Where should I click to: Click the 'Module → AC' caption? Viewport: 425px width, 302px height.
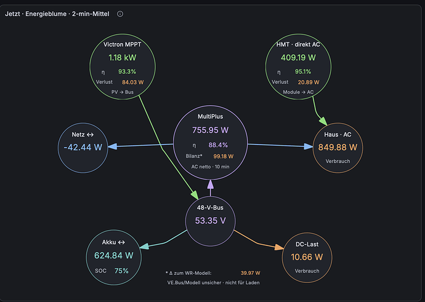tap(298, 92)
